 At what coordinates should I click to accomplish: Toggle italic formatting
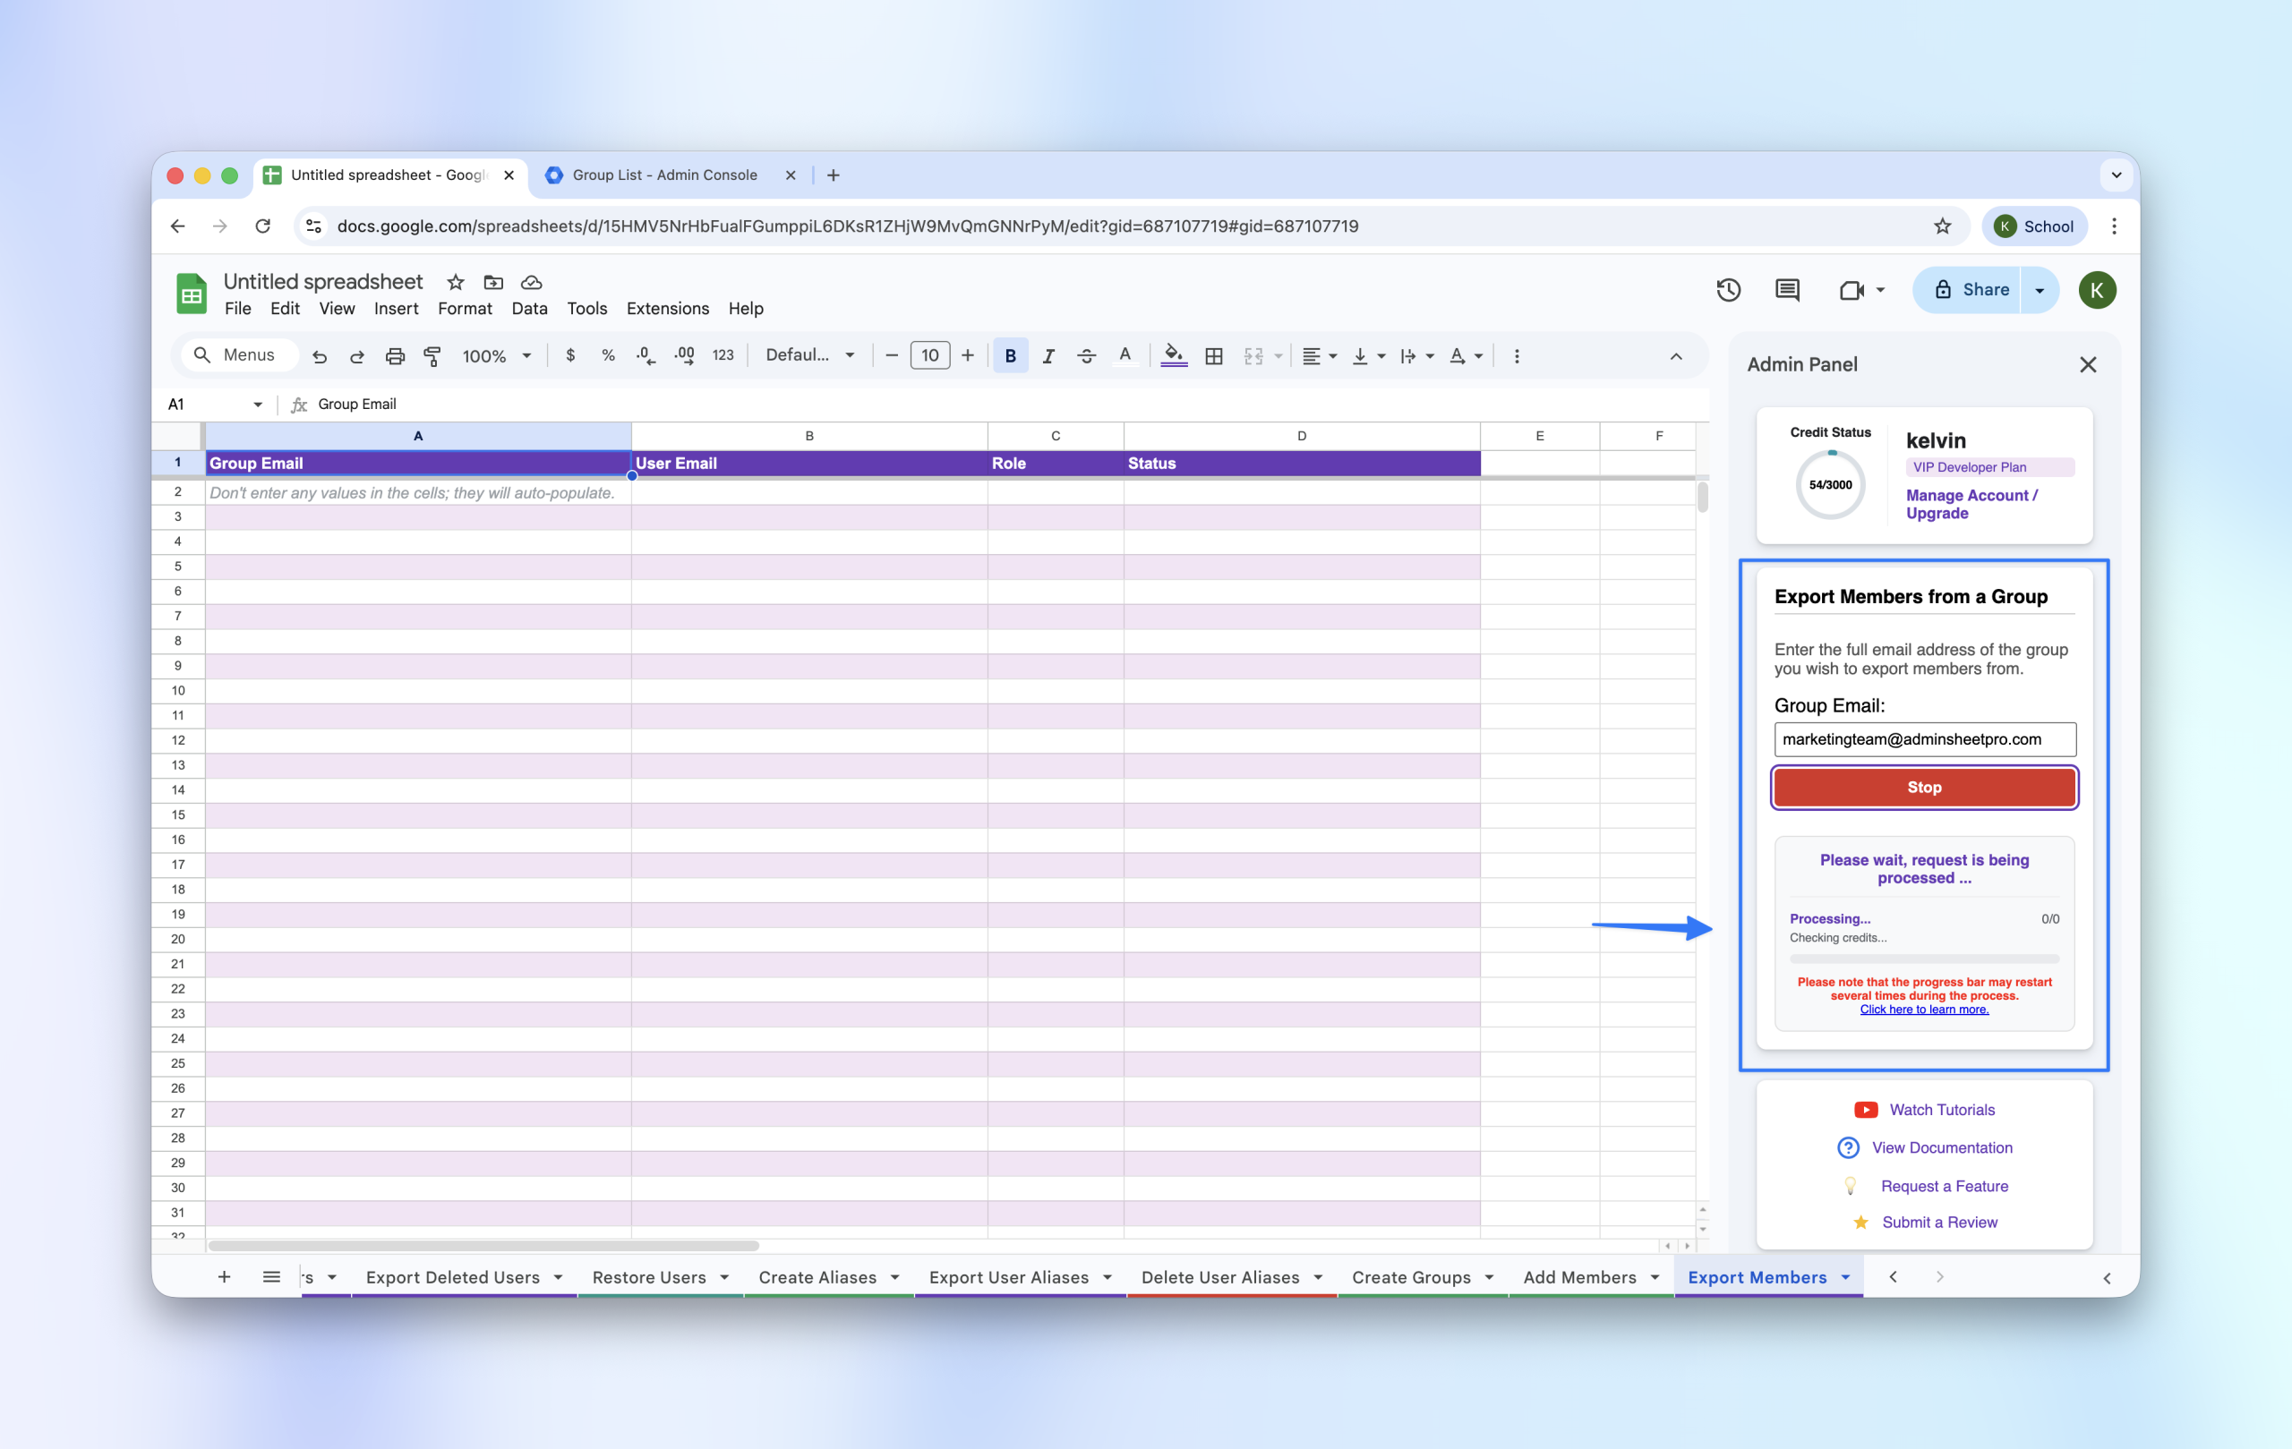[1048, 356]
